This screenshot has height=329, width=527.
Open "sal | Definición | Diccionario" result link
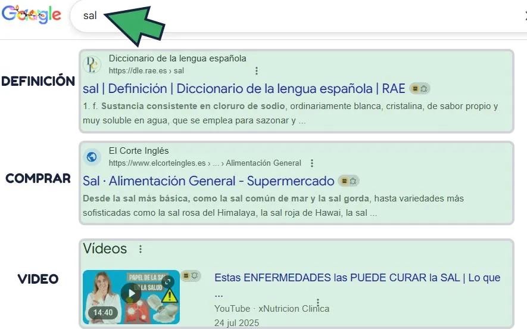coord(244,88)
